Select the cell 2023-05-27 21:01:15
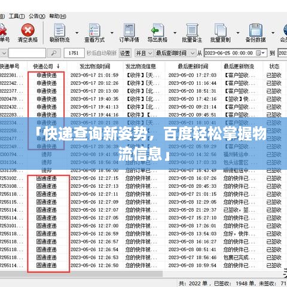Screen dimensions: 287x287 click(193, 194)
